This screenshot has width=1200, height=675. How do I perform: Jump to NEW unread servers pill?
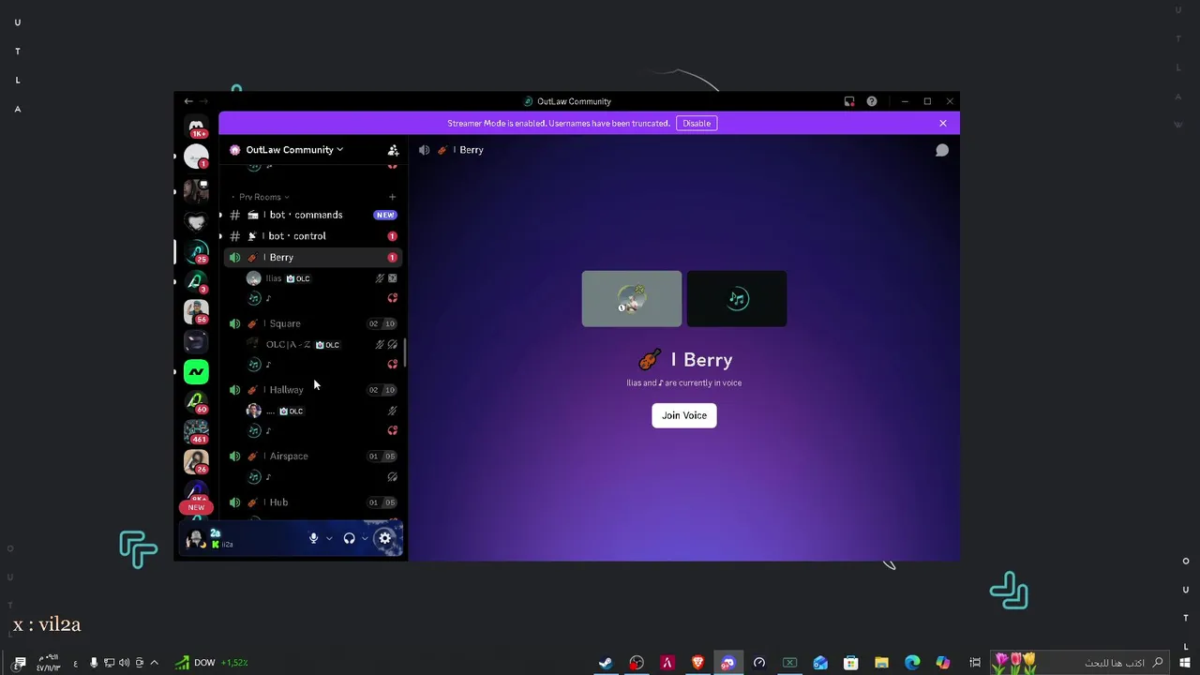pos(196,507)
